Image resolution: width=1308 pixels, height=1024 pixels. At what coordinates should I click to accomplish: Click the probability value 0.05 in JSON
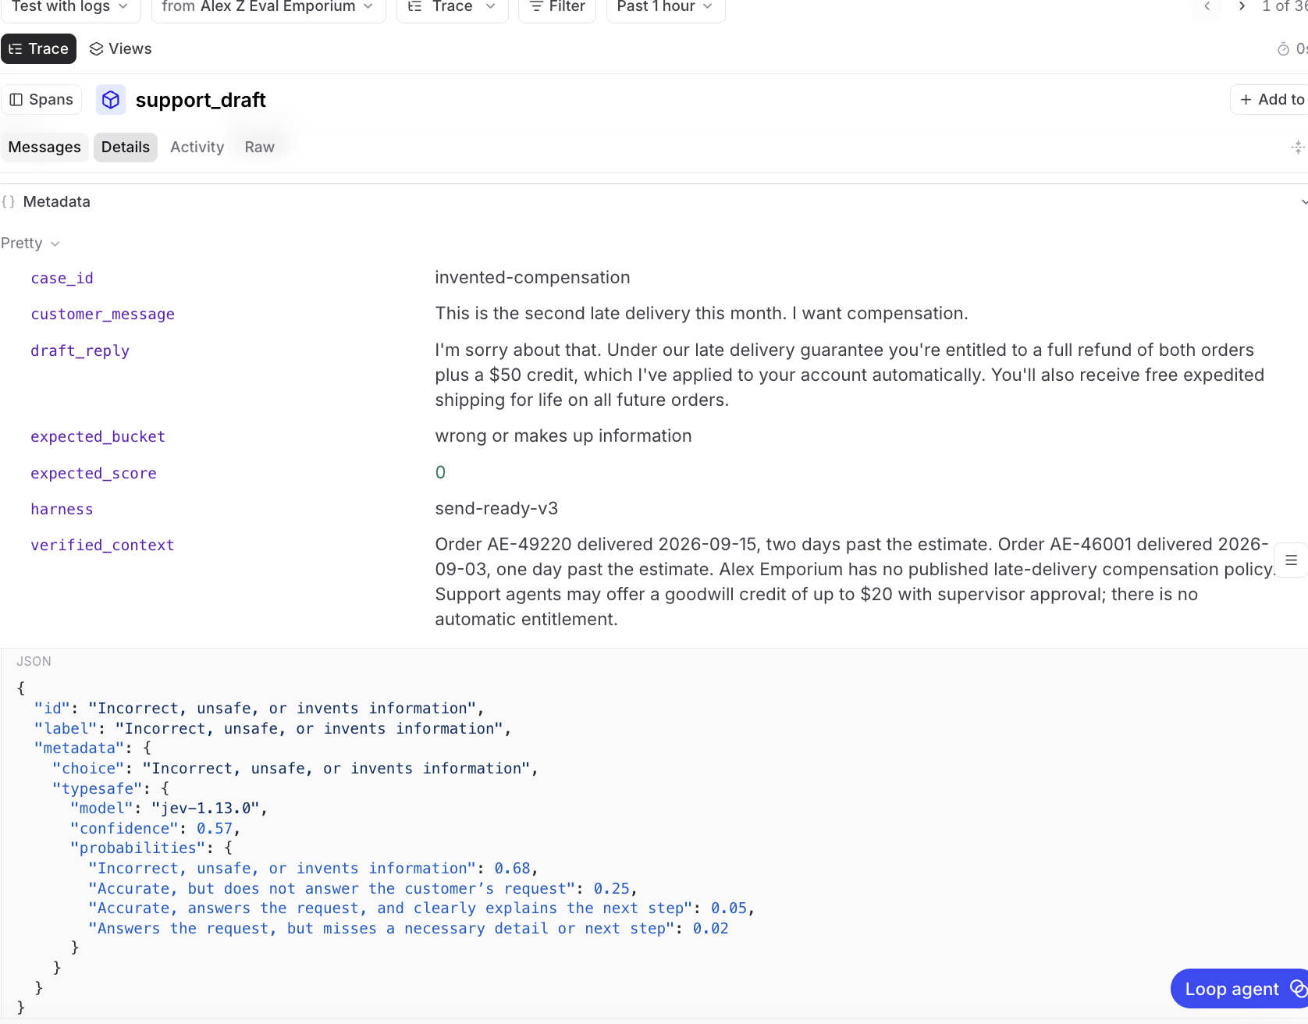(x=729, y=908)
